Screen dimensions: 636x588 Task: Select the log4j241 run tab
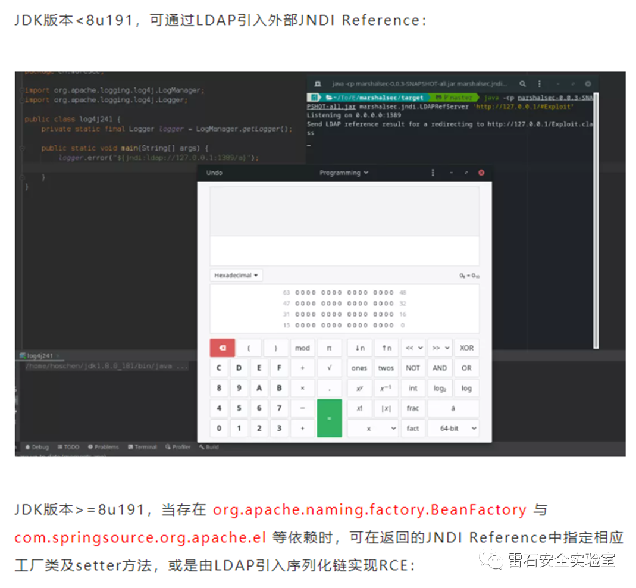[x=39, y=355]
